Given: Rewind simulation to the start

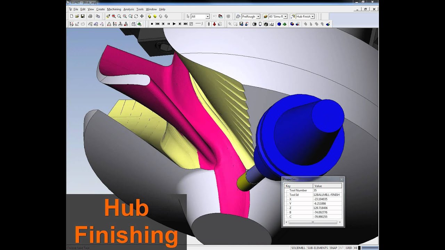Looking at the screenshot, I should click(157, 24).
